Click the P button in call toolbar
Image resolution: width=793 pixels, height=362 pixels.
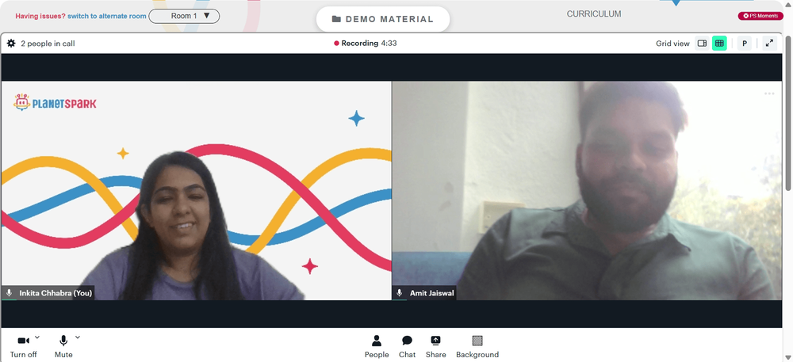pyautogui.click(x=744, y=44)
